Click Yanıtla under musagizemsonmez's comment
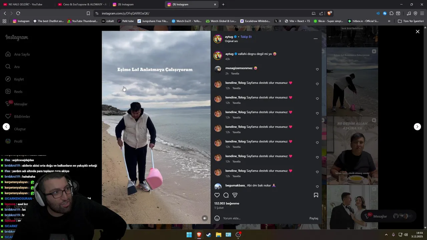Viewport: 427px width, 240px height. [x=235, y=74]
